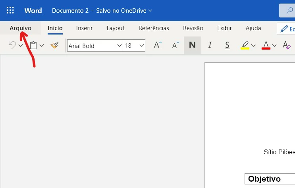Click the Sítio Pilões text line
Image resolution: width=295 pixels, height=188 pixels.
(279, 152)
